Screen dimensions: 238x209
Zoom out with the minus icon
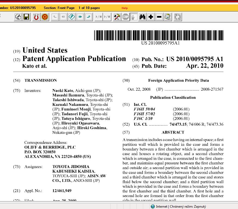[x=159, y=17]
